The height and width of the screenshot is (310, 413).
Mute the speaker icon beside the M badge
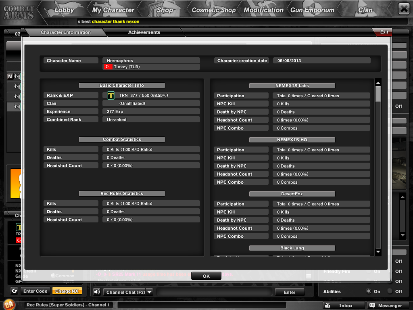(x=17, y=76)
